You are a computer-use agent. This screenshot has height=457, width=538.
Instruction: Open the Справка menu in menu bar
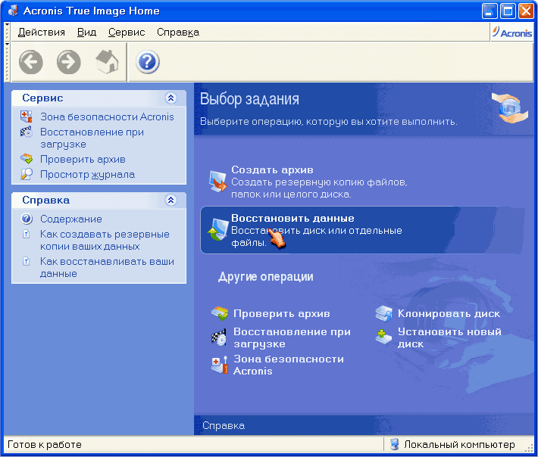click(178, 33)
